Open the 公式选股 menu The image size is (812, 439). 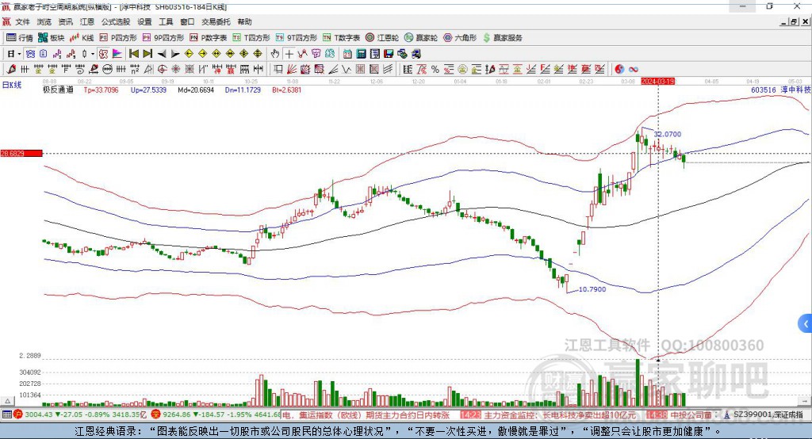pyautogui.click(x=116, y=21)
